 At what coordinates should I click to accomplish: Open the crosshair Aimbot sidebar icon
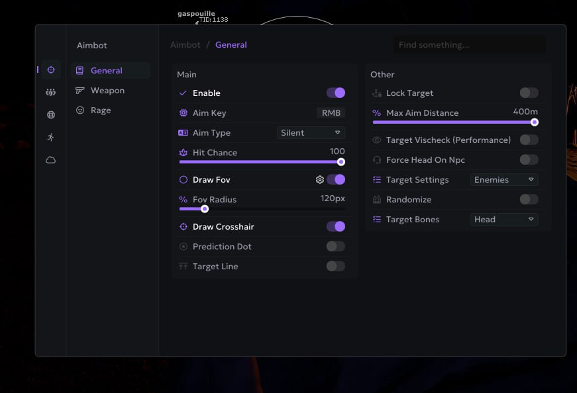(51, 70)
